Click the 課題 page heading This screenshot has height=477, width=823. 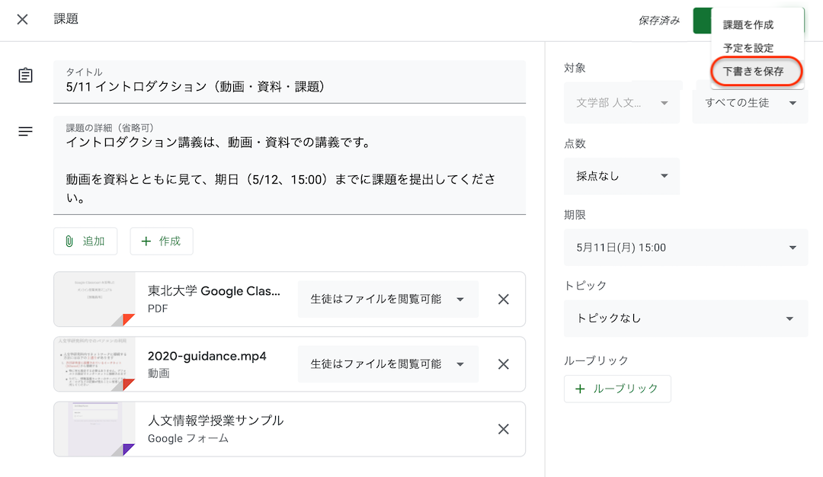click(x=66, y=19)
